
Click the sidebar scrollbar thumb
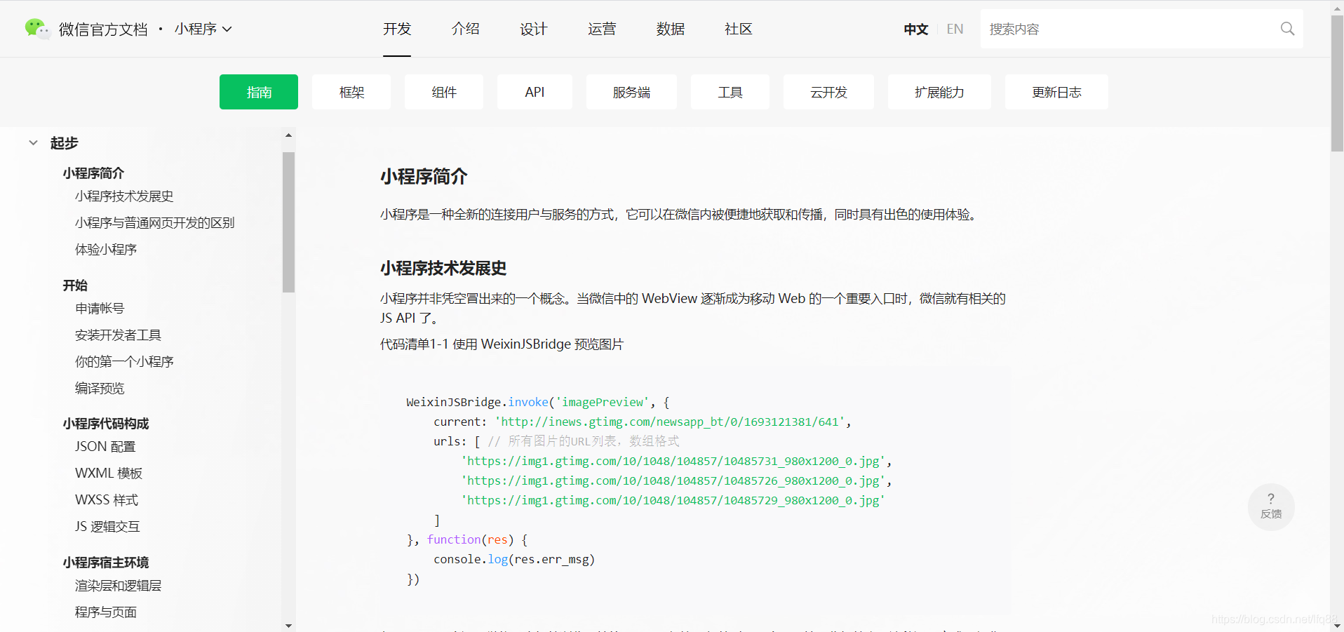tap(288, 222)
